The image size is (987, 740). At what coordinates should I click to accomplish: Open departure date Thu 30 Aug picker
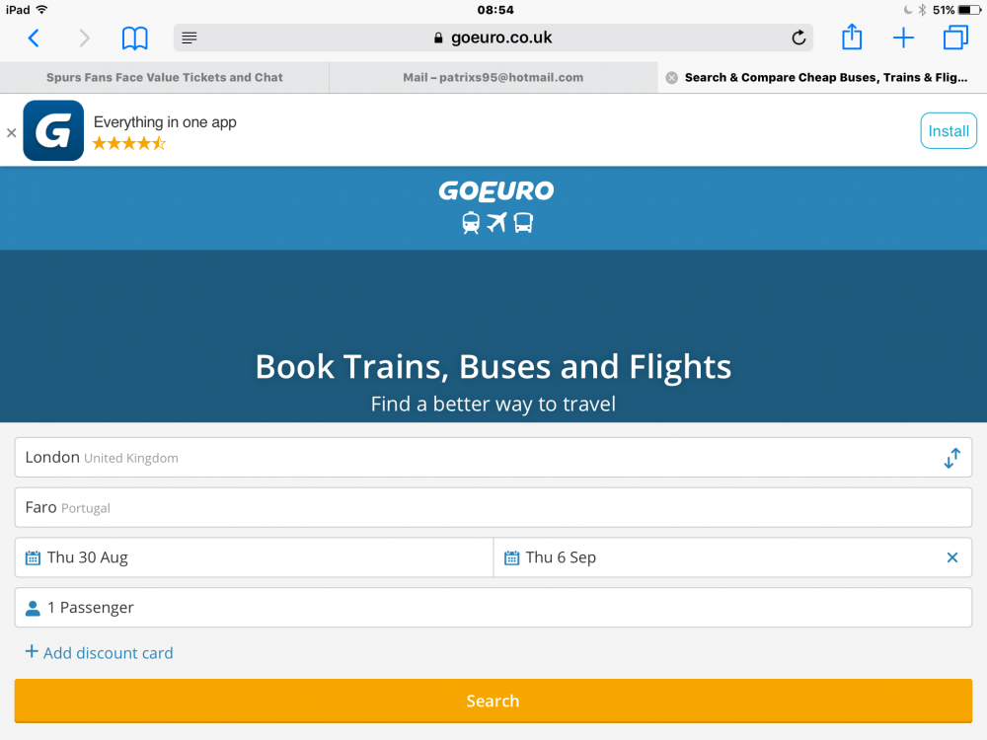click(255, 557)
